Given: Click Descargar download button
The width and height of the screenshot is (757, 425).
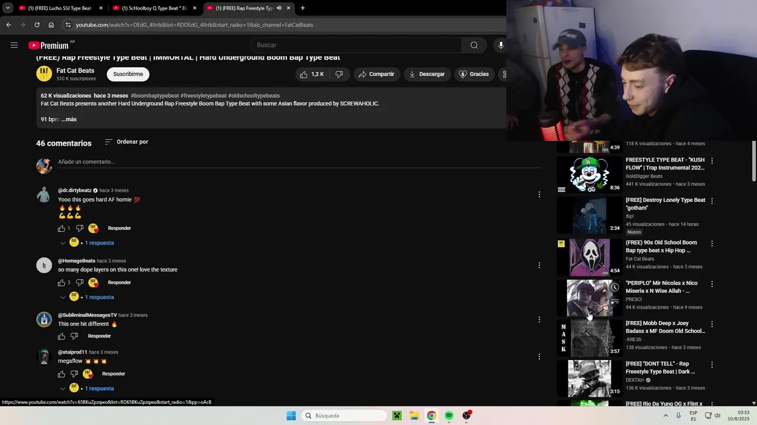Looking at the screenshot, I should point(426,74).
